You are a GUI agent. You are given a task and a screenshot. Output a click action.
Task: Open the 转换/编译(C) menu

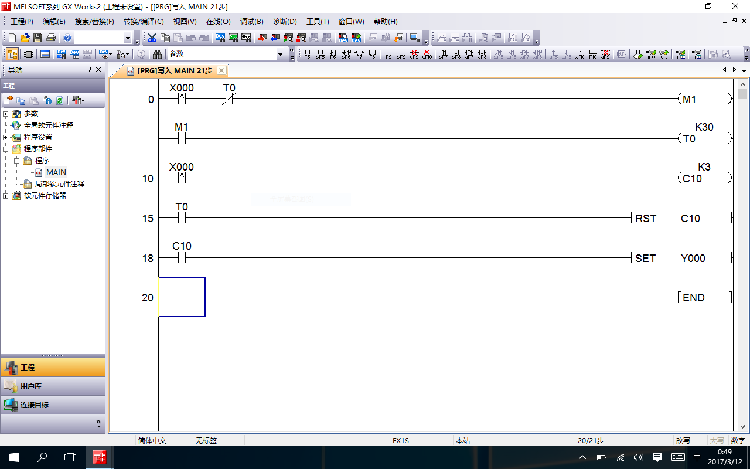[x=144, y=22]
